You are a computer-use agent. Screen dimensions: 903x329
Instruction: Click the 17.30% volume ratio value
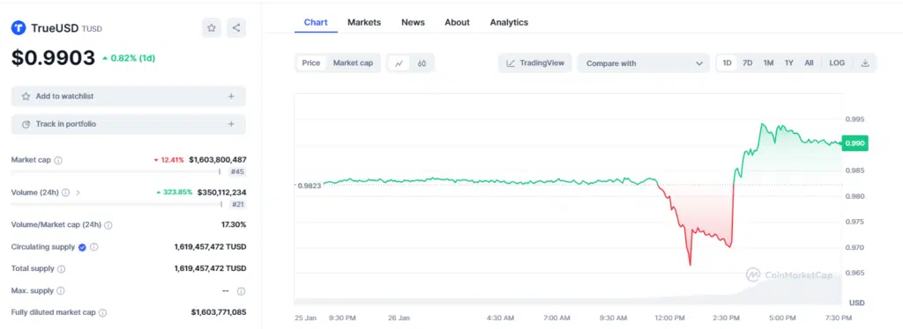(x=234, y=224)
